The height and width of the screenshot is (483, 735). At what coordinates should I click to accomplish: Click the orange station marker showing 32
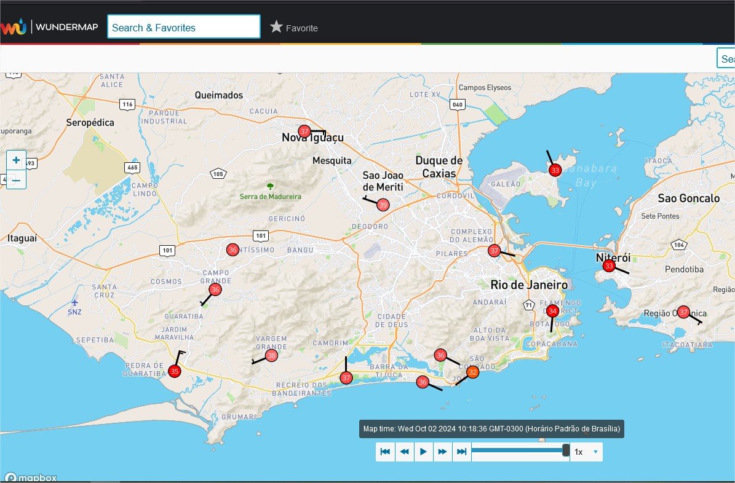click(x=472, y=372)
